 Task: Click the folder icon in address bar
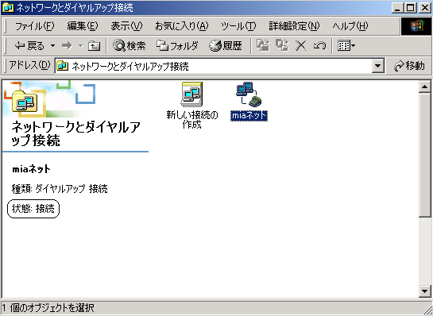click(x=62, y=66)
